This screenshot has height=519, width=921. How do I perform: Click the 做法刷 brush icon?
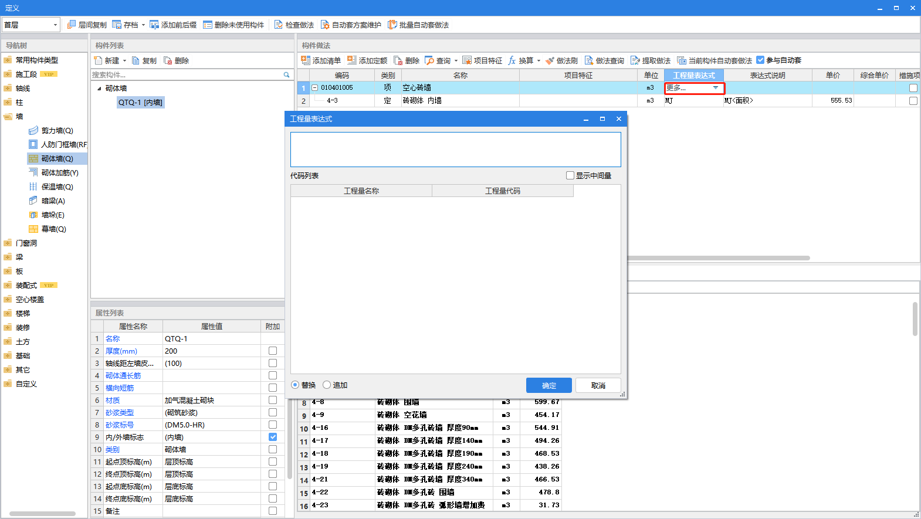pyautogui.click(x=550, y=60)
